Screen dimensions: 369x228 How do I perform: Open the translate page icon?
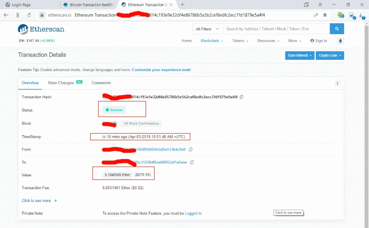315,15
